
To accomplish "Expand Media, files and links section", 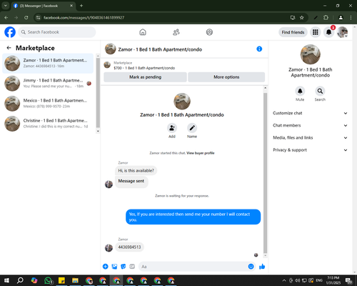I will point(310,138).
